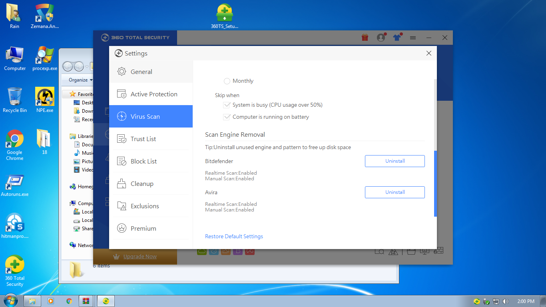Uninstall the Avira scan engine

(x=395, y=192)
